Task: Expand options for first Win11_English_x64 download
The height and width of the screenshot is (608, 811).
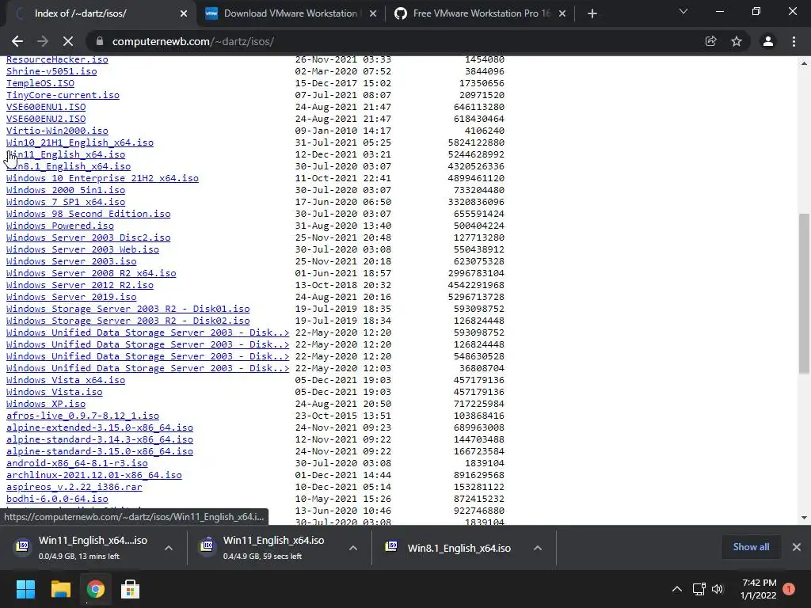Action: pyautogui.click(x=169, y=548)
